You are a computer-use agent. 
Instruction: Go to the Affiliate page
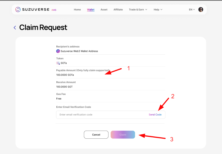(x=118, y=10)
